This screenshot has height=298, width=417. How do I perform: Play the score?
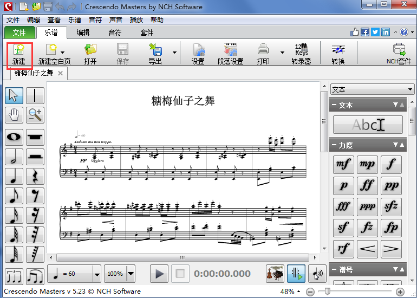159,274
